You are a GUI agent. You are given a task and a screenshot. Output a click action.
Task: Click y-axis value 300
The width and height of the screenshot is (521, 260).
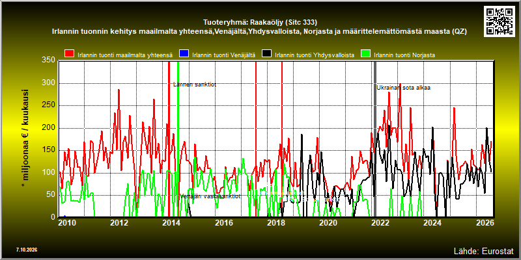coord(48,83)
